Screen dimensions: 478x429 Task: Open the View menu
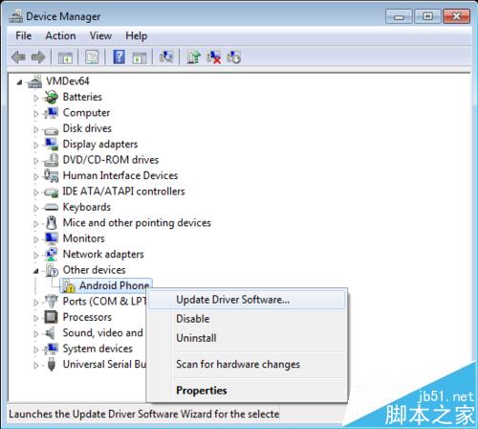(100, 35)
